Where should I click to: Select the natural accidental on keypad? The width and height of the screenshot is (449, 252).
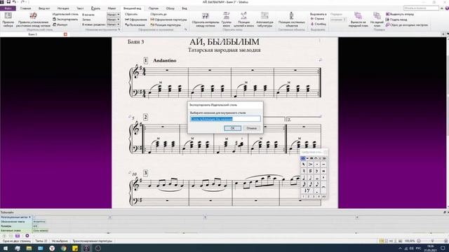(304, 171)
